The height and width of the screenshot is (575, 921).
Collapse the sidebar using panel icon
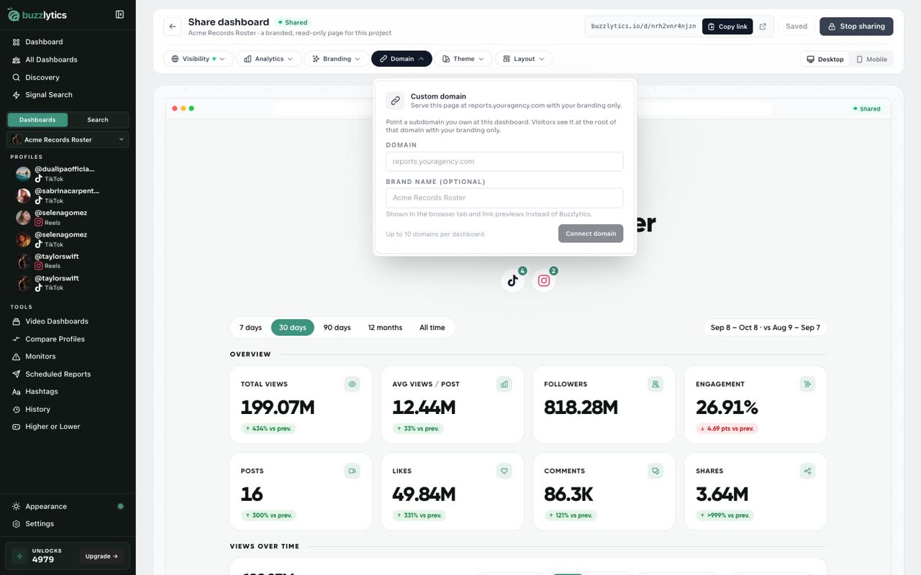[119, 14]
